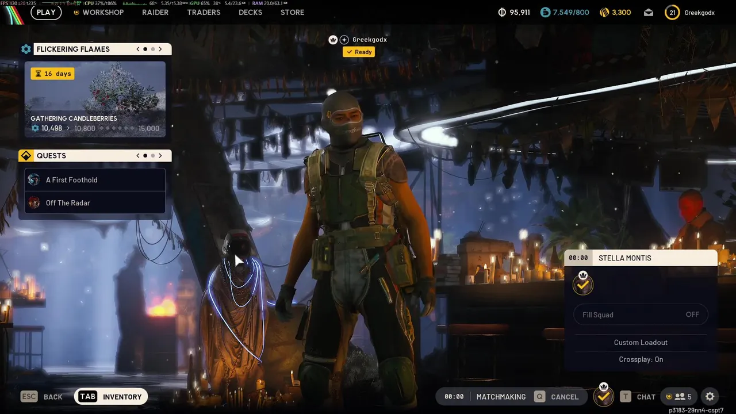The width and height of the screenshot is (736, 414).
Task: Go to next Flickering Flames page arrow
Action: (x=160, y=49)
